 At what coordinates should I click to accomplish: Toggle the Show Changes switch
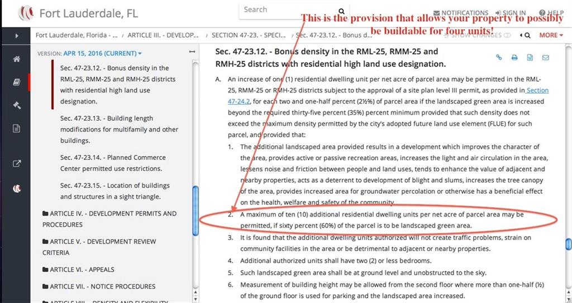tap(507, 35)
